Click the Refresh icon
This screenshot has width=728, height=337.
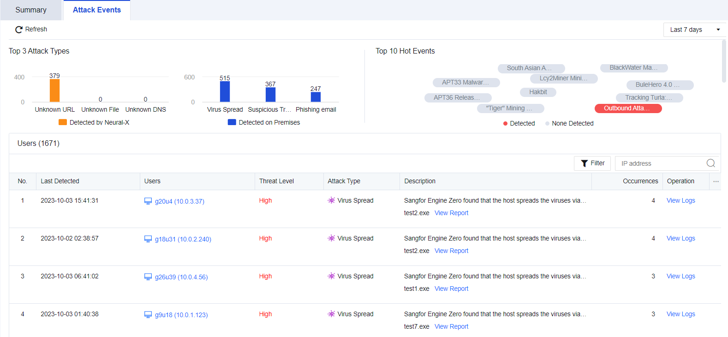19,30
